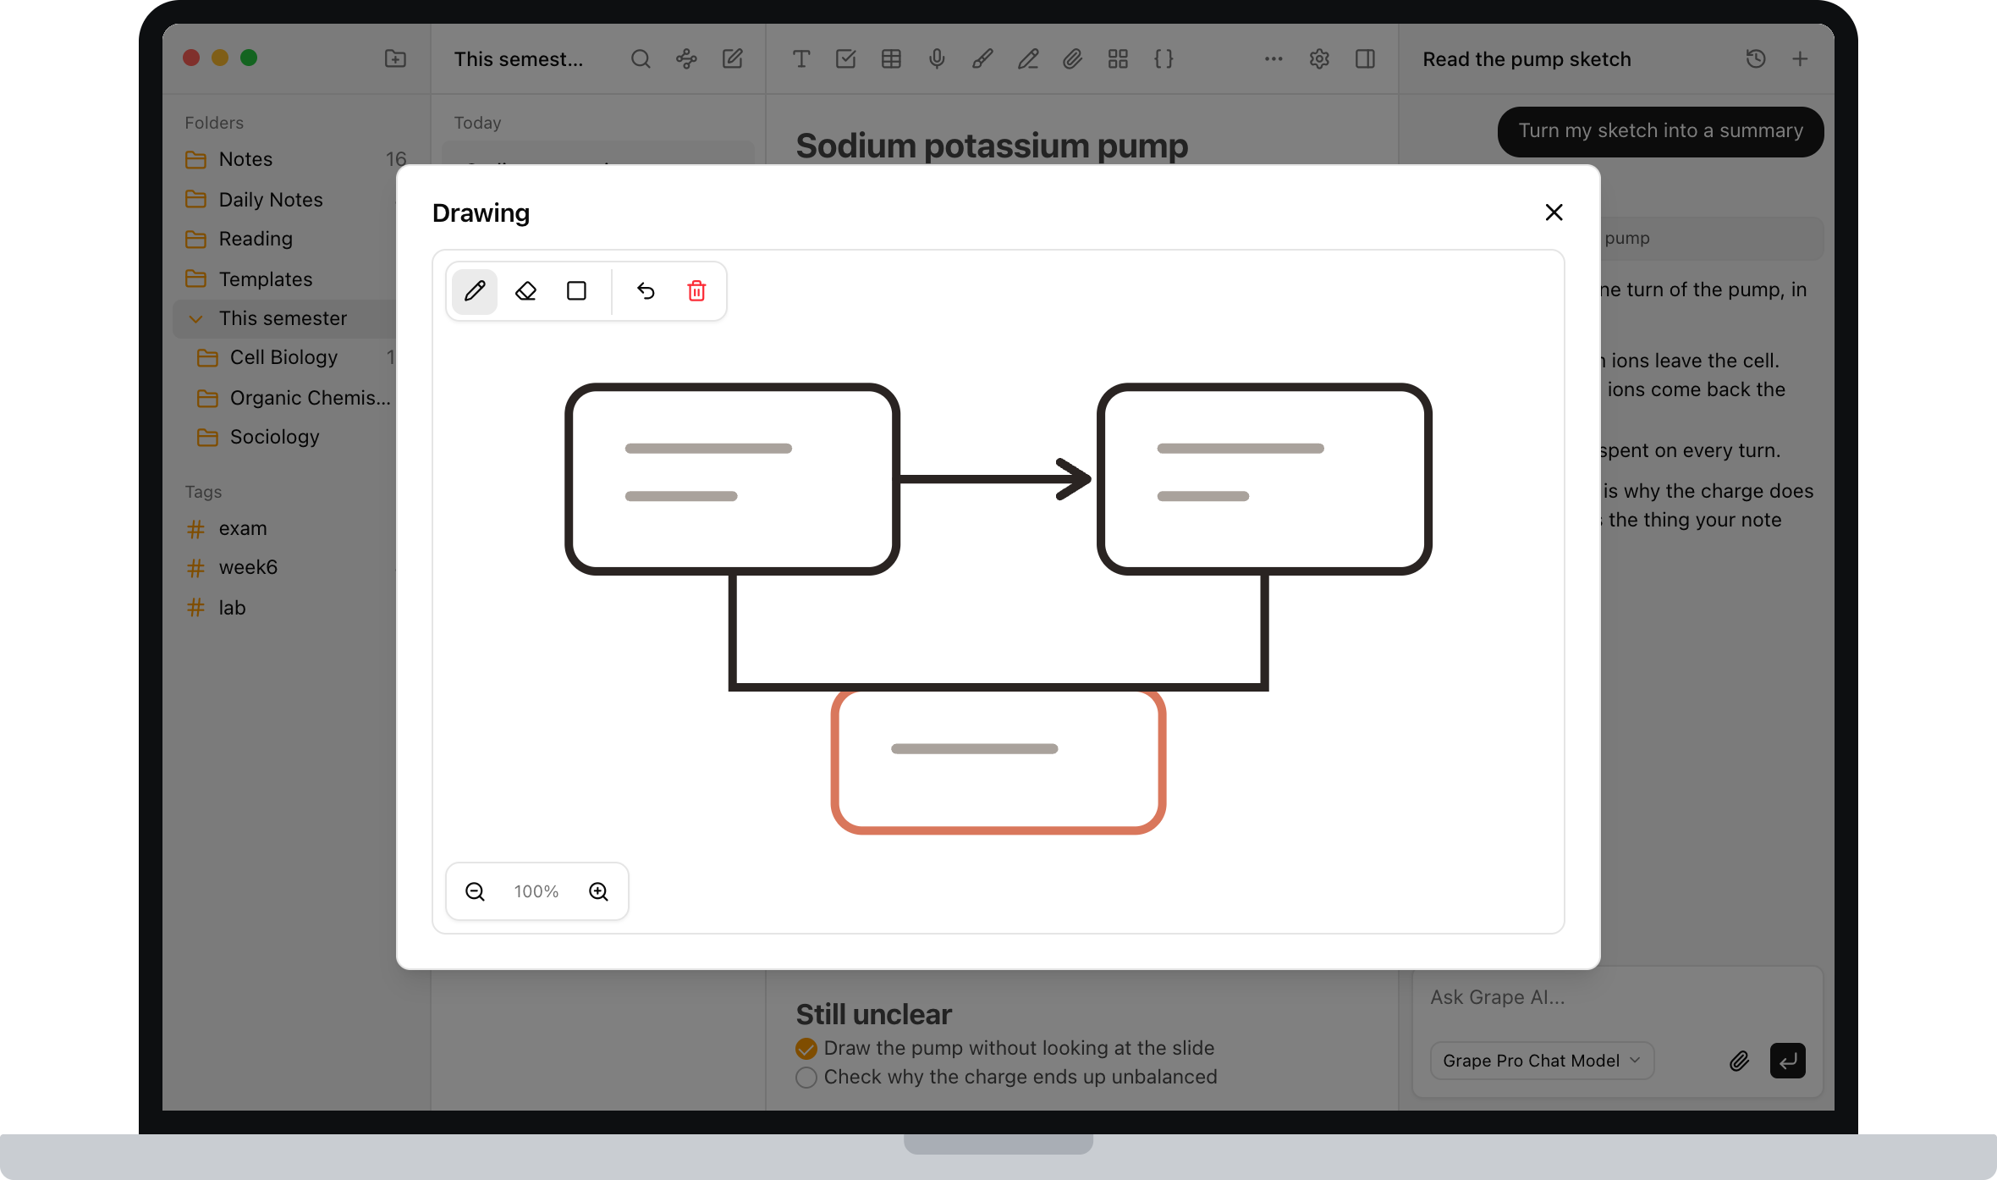The width and height of the screenshot is (1997, 1180).
Task: Send the chat message
Action: [1787, 1061]
